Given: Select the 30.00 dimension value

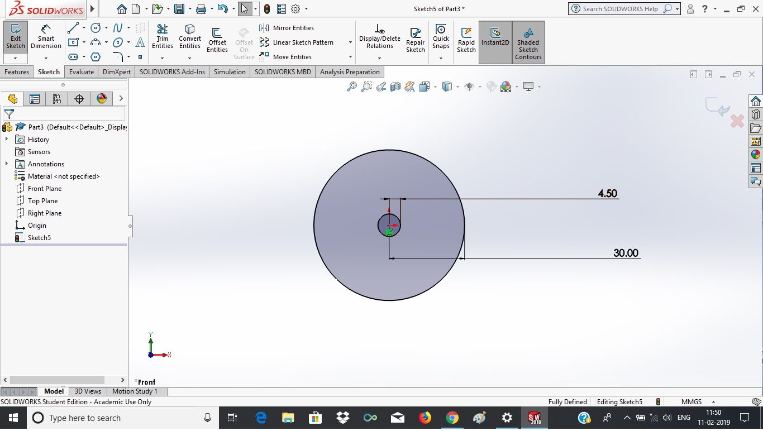Looking at the screenshot, I should [626, 253].
